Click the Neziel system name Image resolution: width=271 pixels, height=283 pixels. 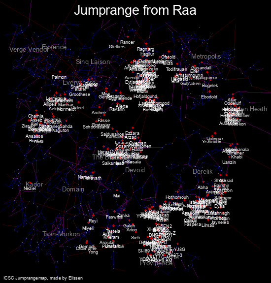coord(30,189)
